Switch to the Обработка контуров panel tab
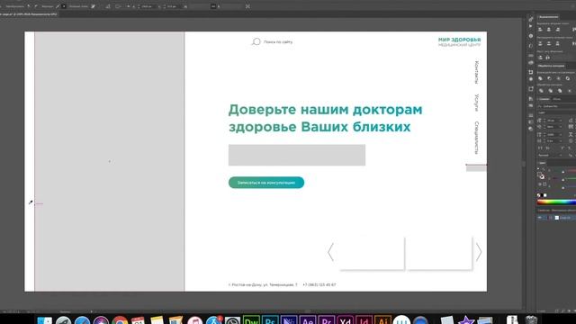The image size is (576, 324). (551, 66)
